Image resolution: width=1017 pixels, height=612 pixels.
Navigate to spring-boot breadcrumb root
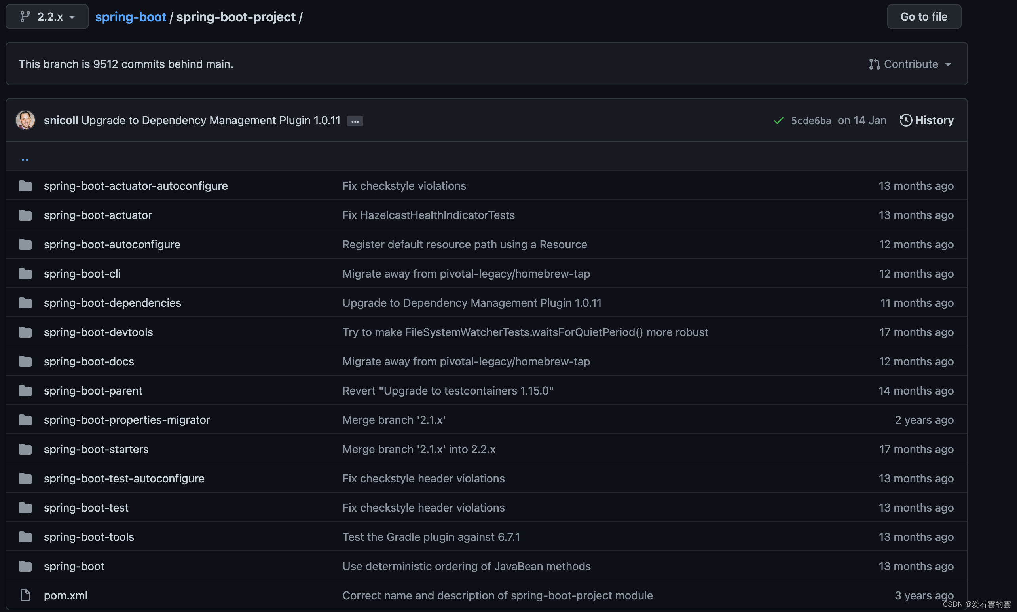point(131,17)
